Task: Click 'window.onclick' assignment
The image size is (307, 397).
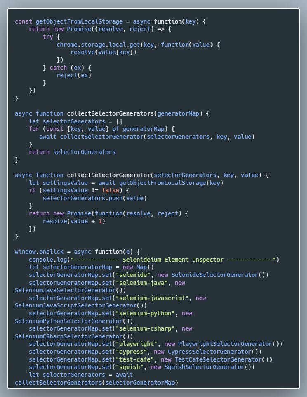Action: click(39, 252)
